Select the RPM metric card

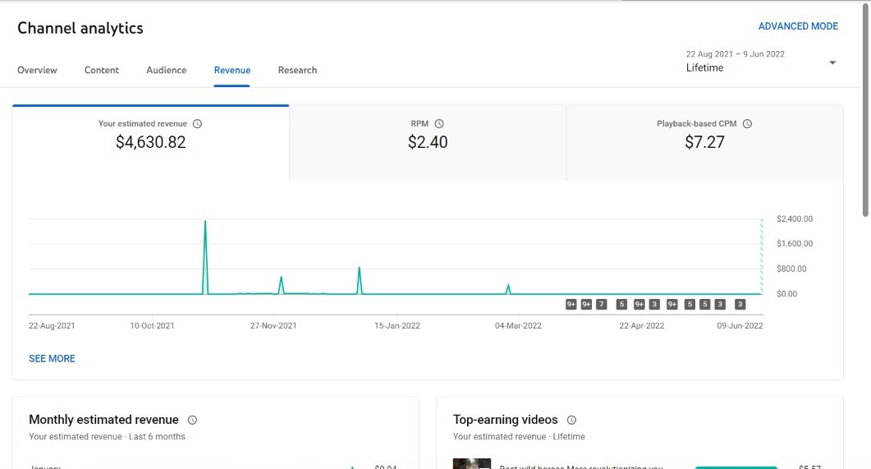coord(428,143)
